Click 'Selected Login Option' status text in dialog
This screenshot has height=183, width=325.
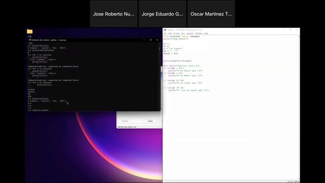(127, 127)
